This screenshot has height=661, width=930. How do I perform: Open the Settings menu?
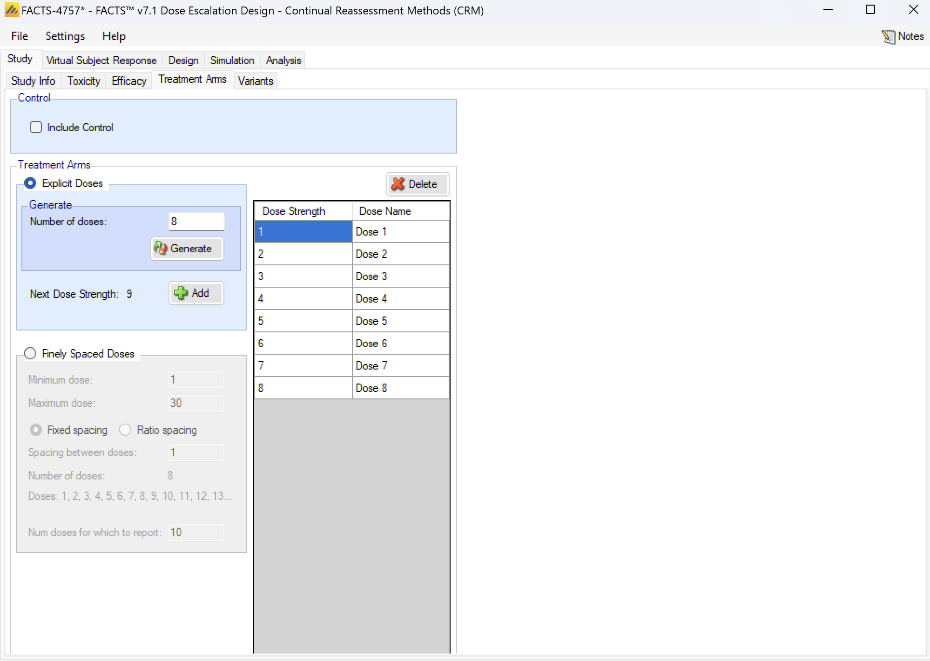[65, 36]
